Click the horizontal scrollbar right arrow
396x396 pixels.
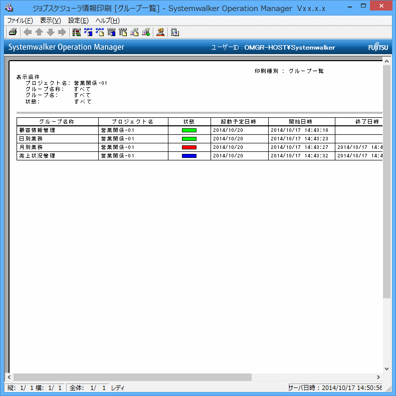(378, 377)
